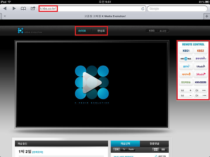Viewport: 210px width, 157px height.
Task: Add a new browser tab
Action: tap(207, 16)
